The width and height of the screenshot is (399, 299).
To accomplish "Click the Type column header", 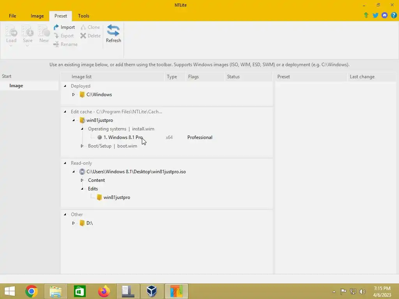I will (x=175, y=77).
